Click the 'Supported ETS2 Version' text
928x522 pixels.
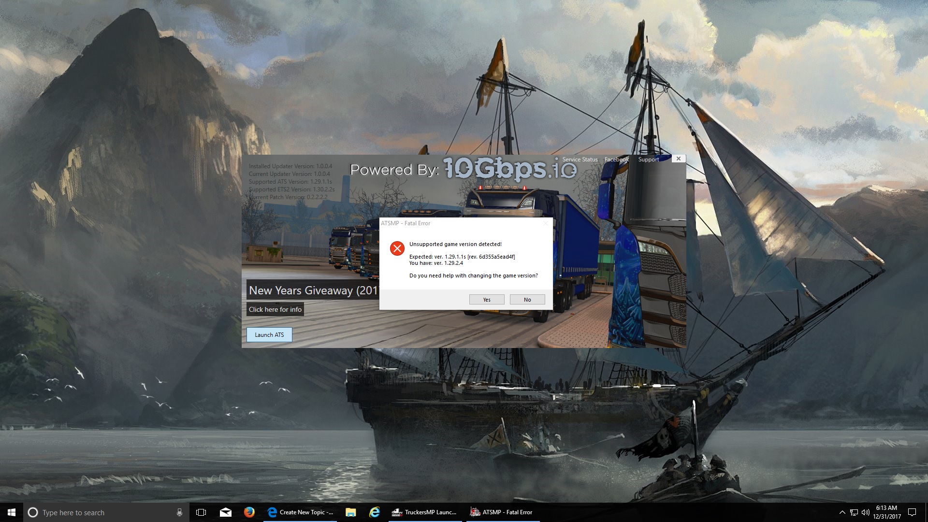pos(292,189)
